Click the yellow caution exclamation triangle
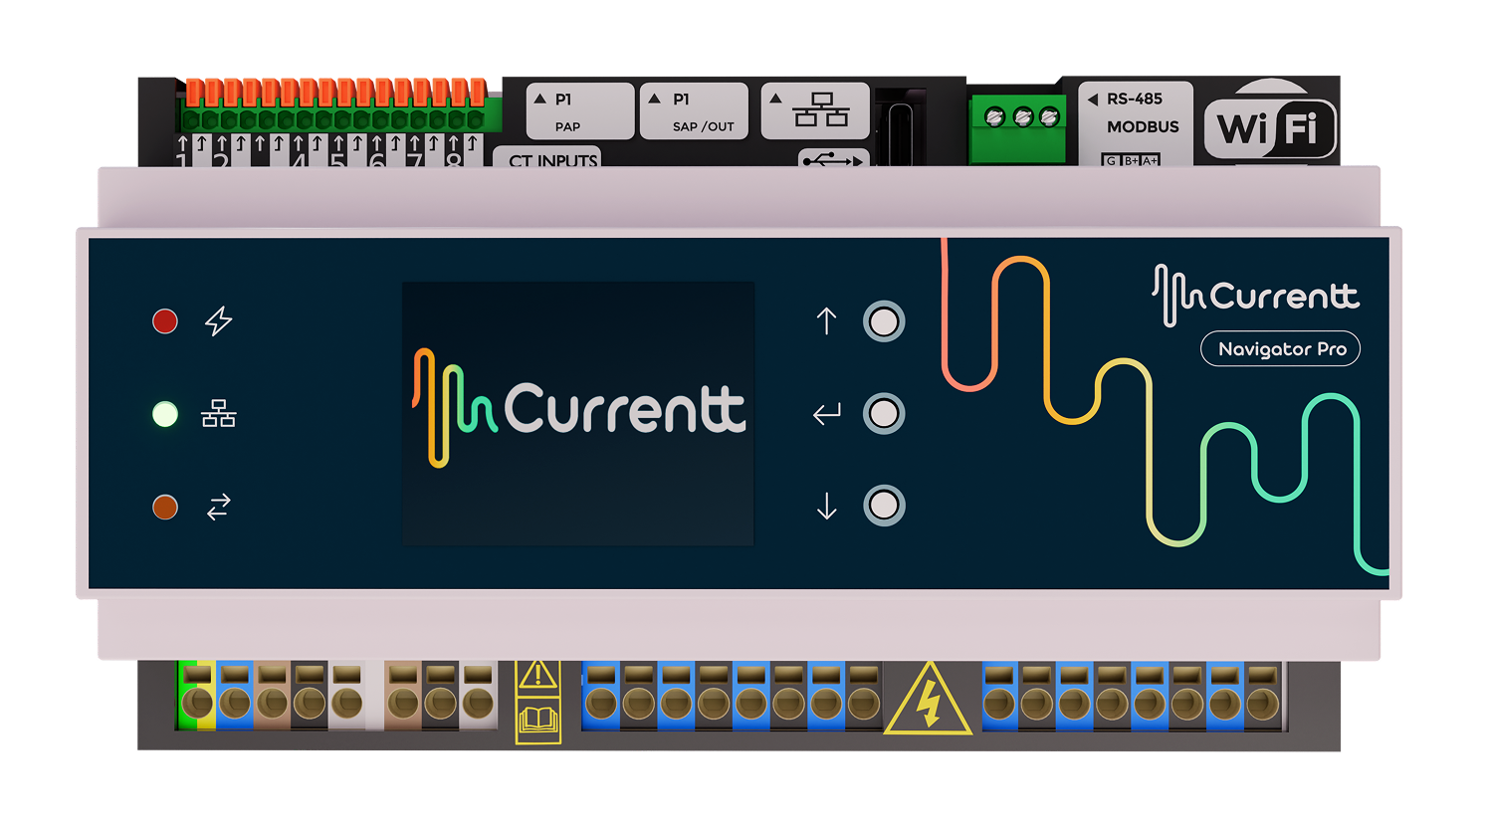The width and height of the screenshot is (1487, 830). [537, 676]
